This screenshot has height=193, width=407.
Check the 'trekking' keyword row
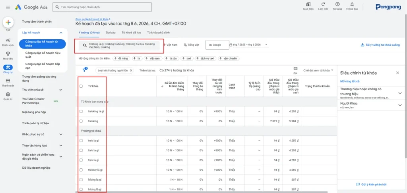tap(81, 121)
